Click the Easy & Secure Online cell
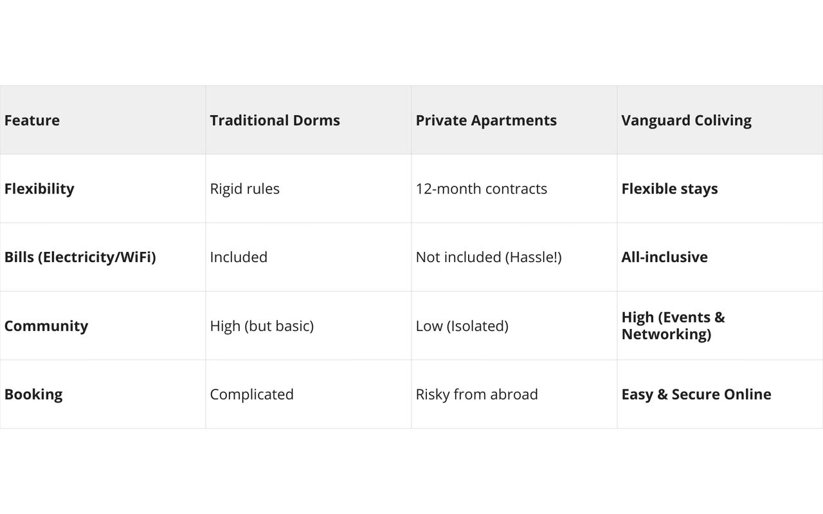 click(x=696, y=394)
